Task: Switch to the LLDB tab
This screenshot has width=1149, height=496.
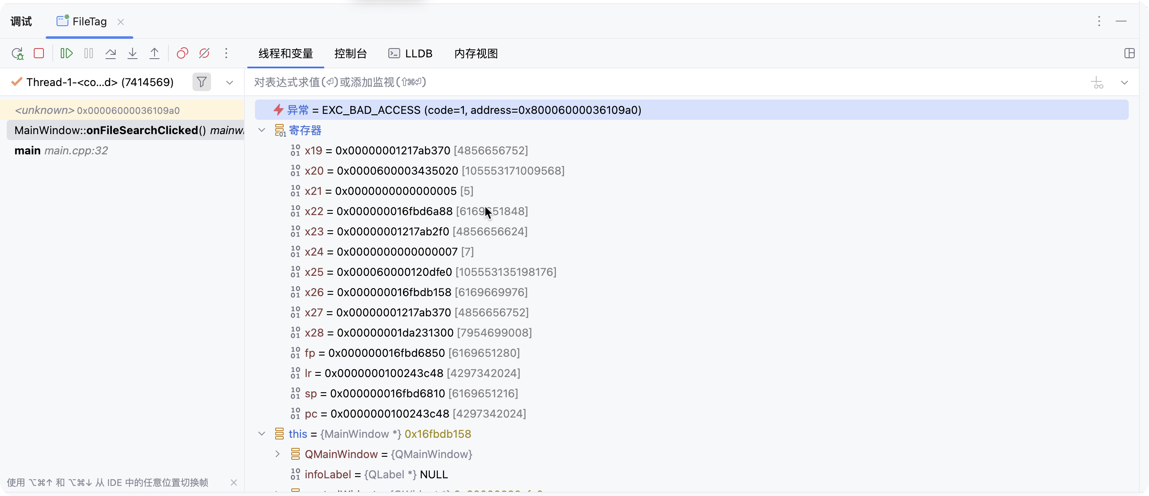Action: pos(410,54)
